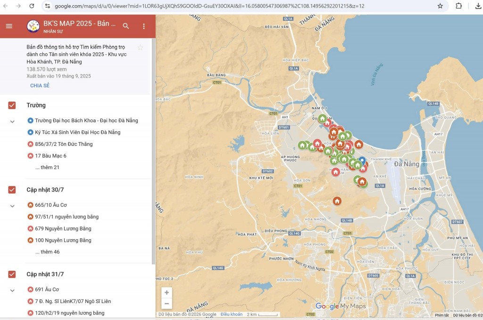Viewport: 483px width, 320px height.
Task: Open '... thêm 46' to show more places
Action: click(x=47, y=252)
